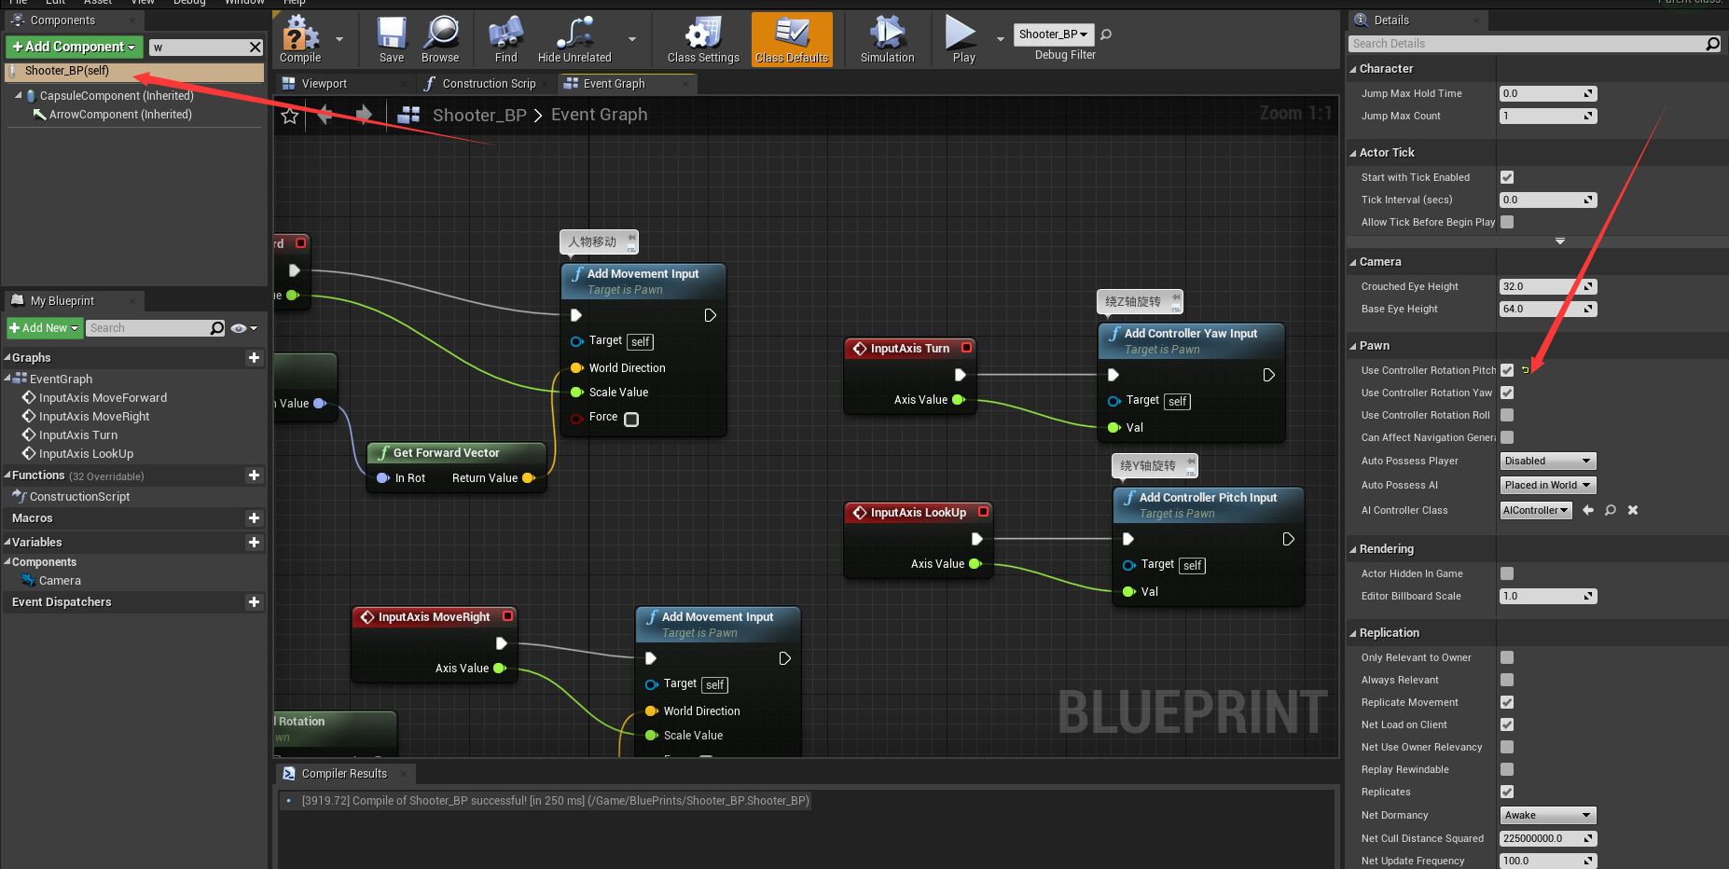Viewport: 1729px width, 869px height.
Task: Click Add New in My Blueprint panel
Action: (x=43, y=327)
